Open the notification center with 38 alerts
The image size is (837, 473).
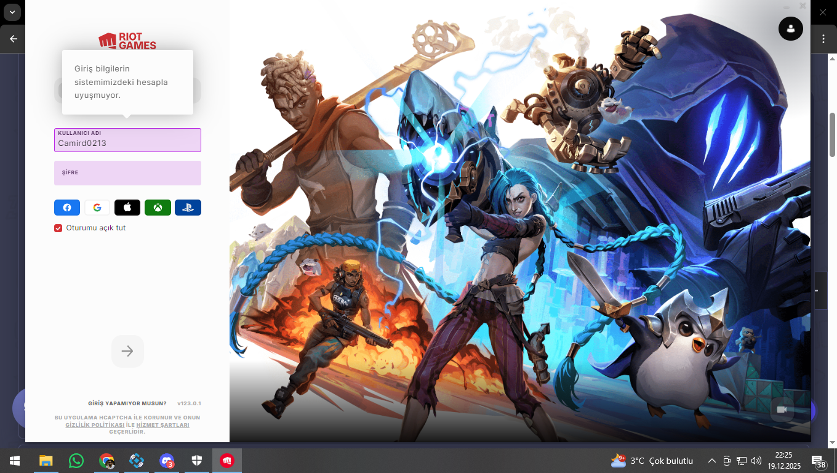(819, 461)
